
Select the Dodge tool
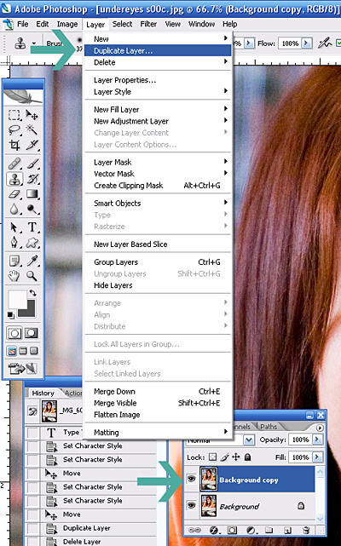32,209
